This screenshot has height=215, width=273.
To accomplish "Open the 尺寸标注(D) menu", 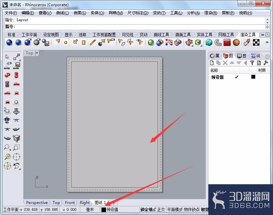I will [x=138, y=13].
